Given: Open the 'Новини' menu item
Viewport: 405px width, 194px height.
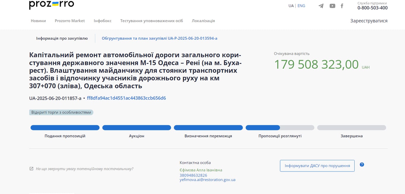Looking at the screenshot, I should point(38,20).
